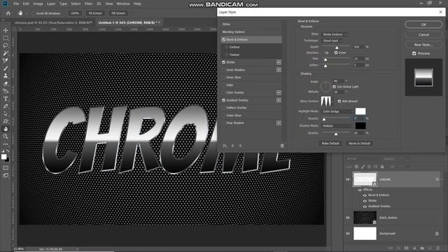
Task: Click the add layer mask icon
Action: click(406, 248)
